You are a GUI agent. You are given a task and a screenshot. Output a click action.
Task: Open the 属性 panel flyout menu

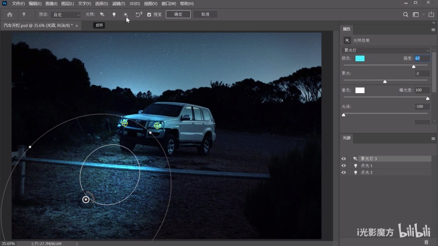coord(433,30)
